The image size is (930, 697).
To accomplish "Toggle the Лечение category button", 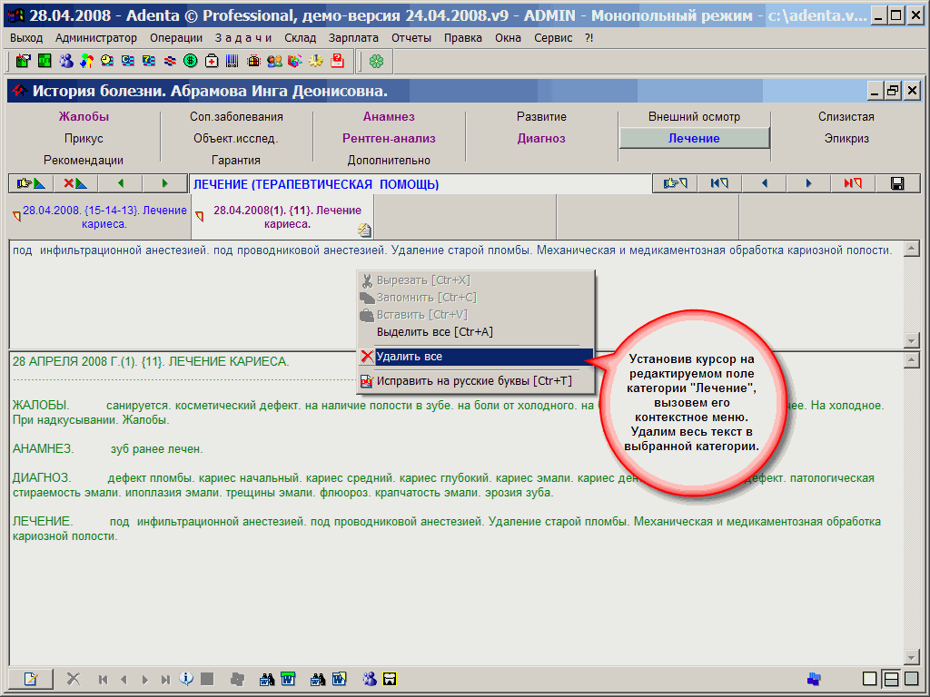I will click(694, 139).
